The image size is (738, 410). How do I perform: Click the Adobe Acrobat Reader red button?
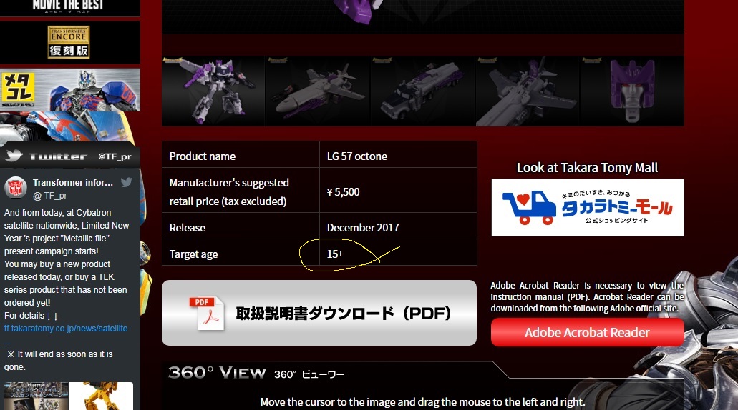tap(588, 332)
